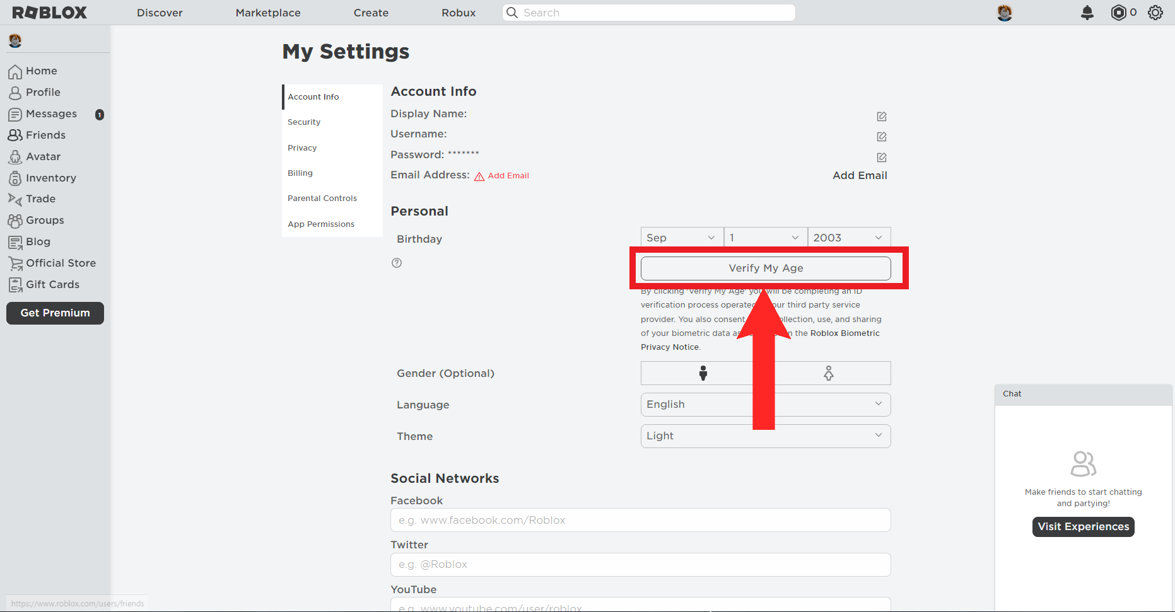Click the Messages unread count badge

(x=100, y=115)
